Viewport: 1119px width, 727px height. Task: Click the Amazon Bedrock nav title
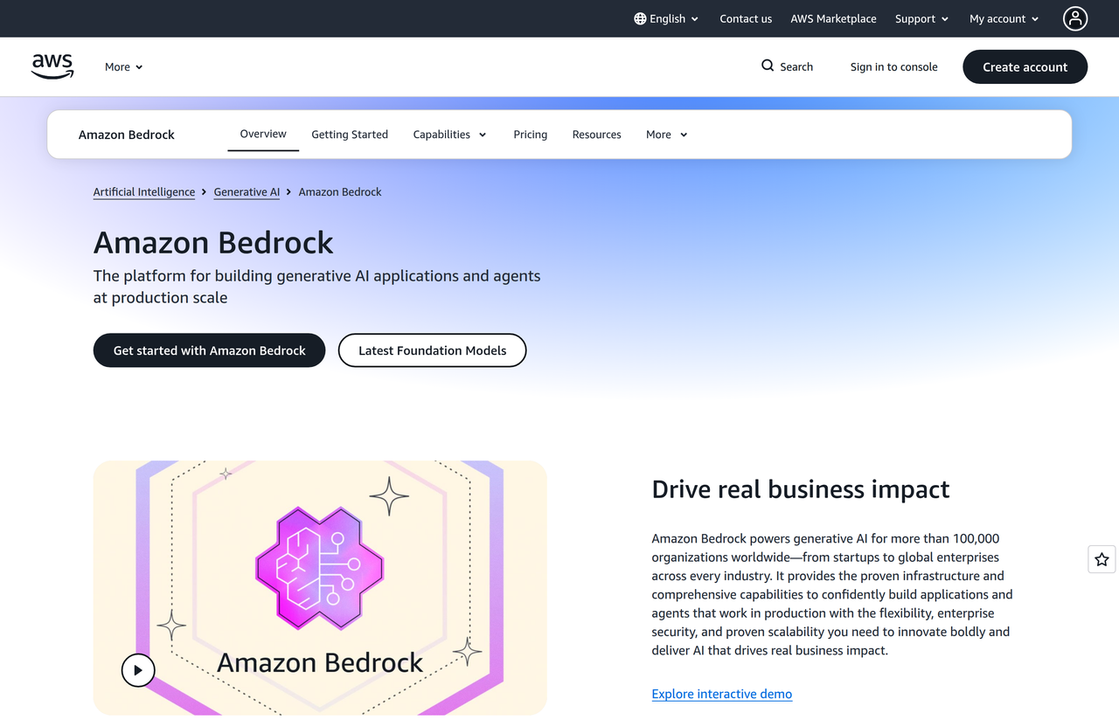coord(127,135)
